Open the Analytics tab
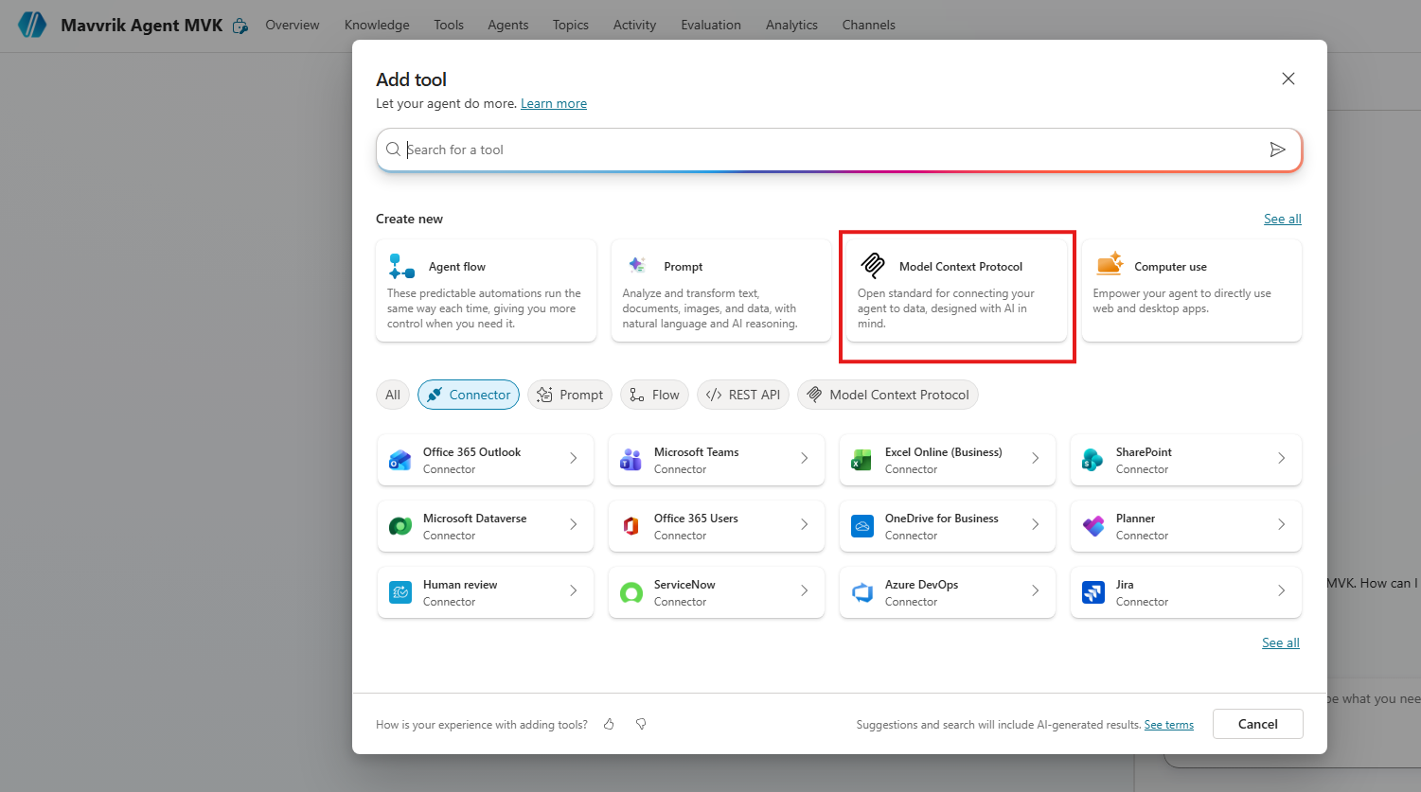 (x=791, y=25)
